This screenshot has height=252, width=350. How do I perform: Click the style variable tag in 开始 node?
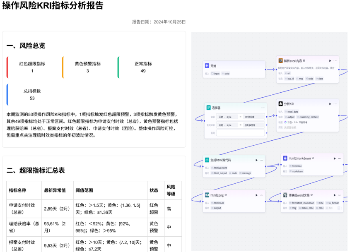coord(226,74)
